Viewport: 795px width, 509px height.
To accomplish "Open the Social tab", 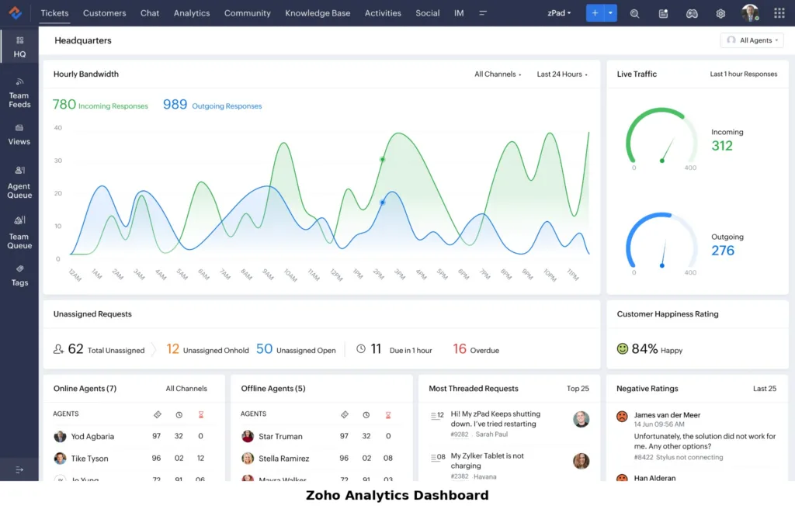I will (428, 13).
